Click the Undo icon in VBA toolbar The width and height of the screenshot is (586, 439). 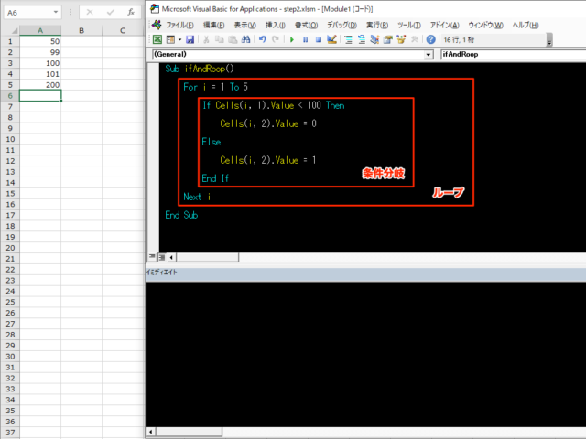tap(262, 40)
